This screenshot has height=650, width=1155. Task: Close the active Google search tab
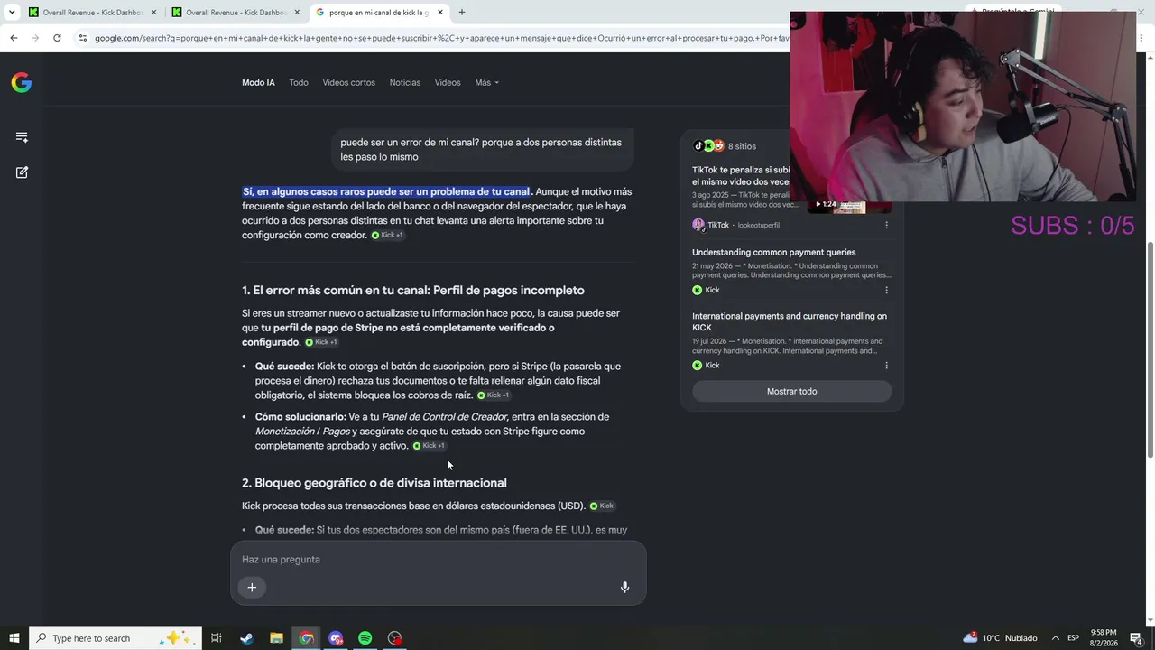point(440,13)
